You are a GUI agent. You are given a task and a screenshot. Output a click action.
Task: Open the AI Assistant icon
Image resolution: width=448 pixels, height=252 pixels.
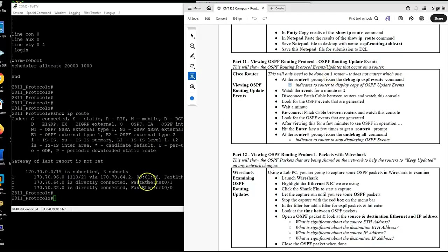[388, 19]
